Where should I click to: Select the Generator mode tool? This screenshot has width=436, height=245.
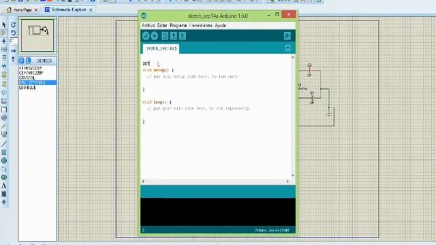pos(4,118)
